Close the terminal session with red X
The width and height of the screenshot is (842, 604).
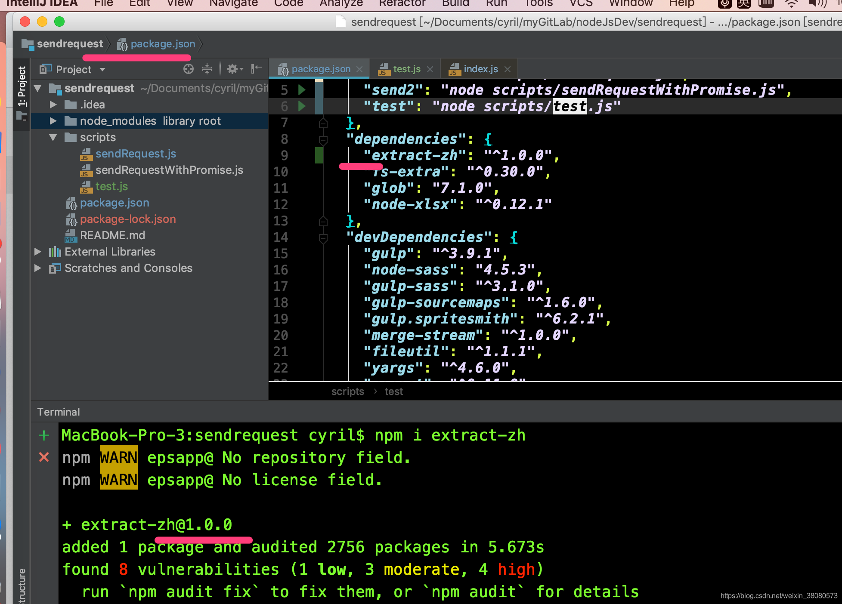coord(44,457)
